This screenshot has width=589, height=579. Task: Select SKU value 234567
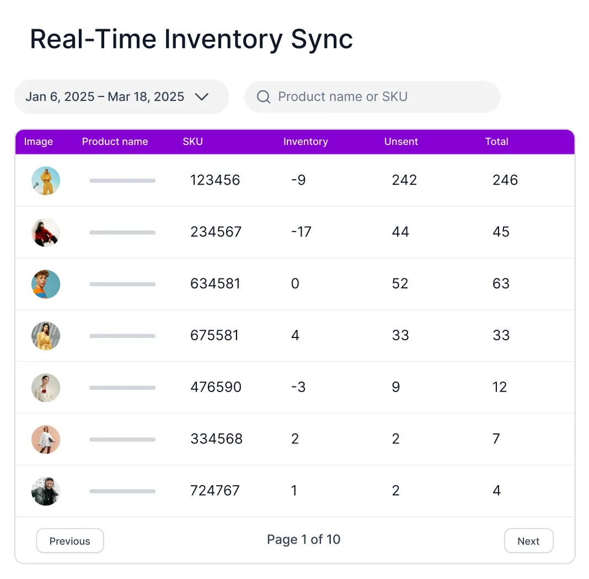[216, 232]
